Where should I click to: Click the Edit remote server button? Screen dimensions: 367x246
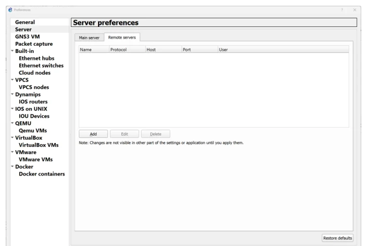(x=125, y=134)
